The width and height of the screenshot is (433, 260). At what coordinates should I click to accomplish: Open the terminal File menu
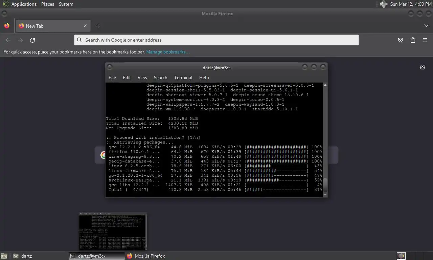click(112, 78)
